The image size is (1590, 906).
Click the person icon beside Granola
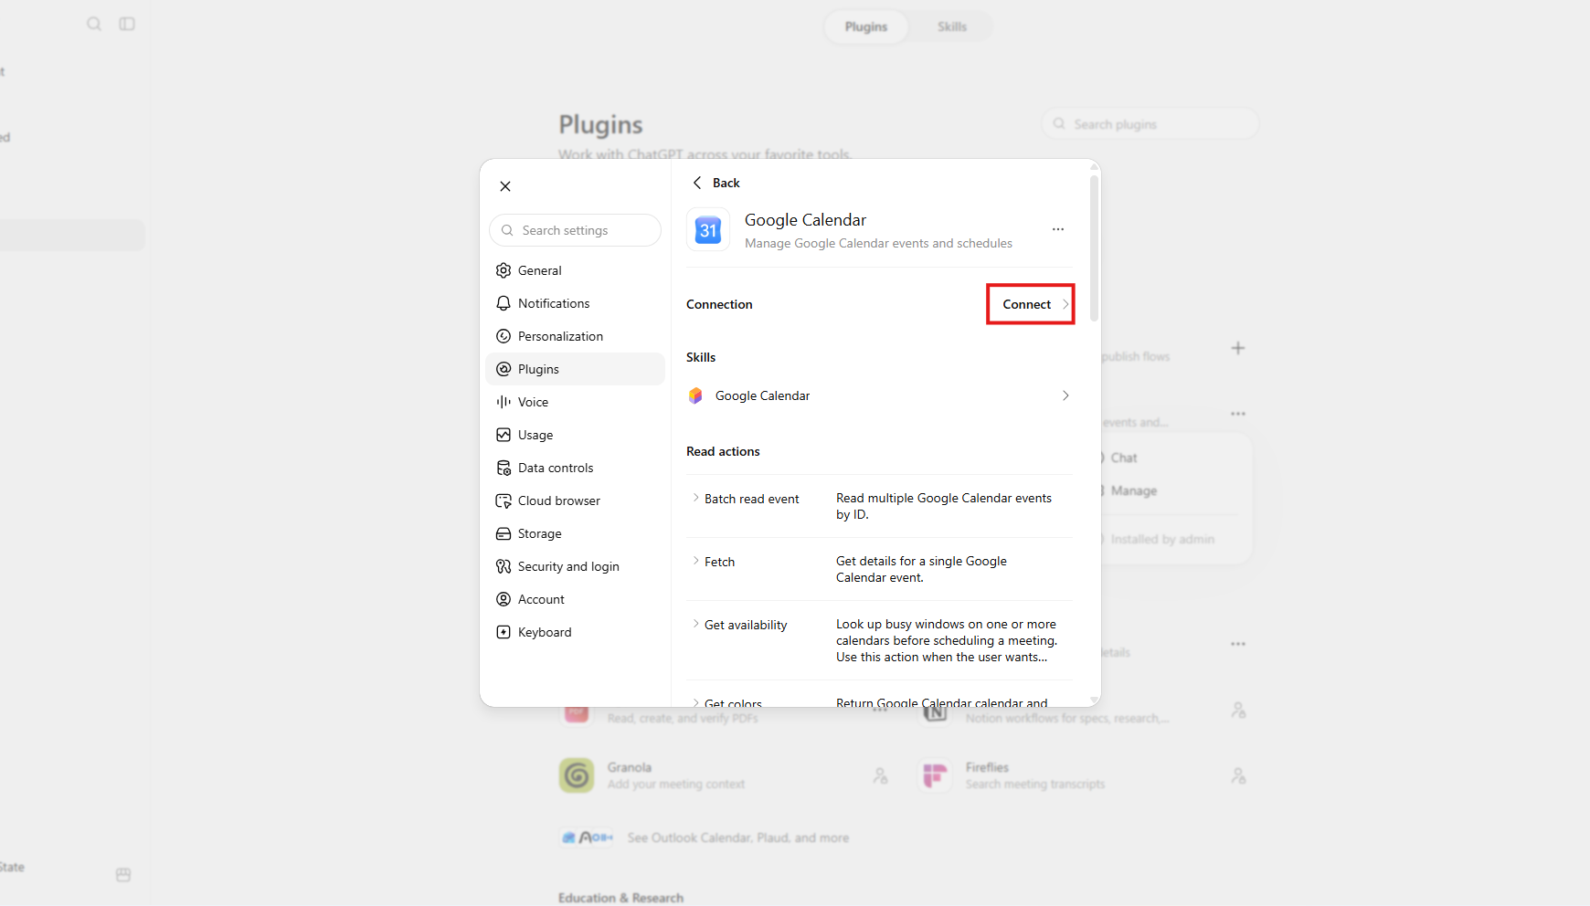(880, 775)
